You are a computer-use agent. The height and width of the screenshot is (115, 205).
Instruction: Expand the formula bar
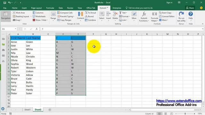click(x=203, y=29)
